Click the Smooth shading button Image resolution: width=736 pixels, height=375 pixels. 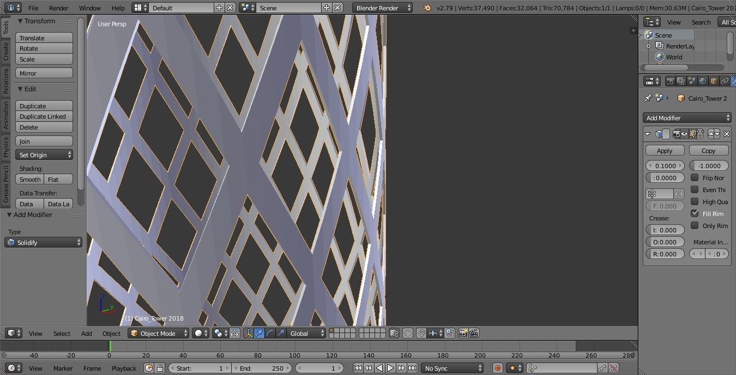30,180
